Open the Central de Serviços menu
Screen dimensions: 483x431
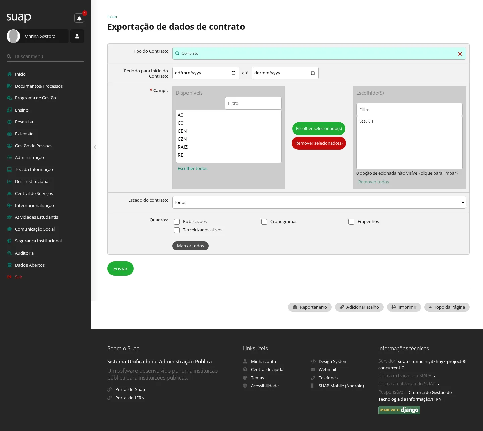pos(34,193)
